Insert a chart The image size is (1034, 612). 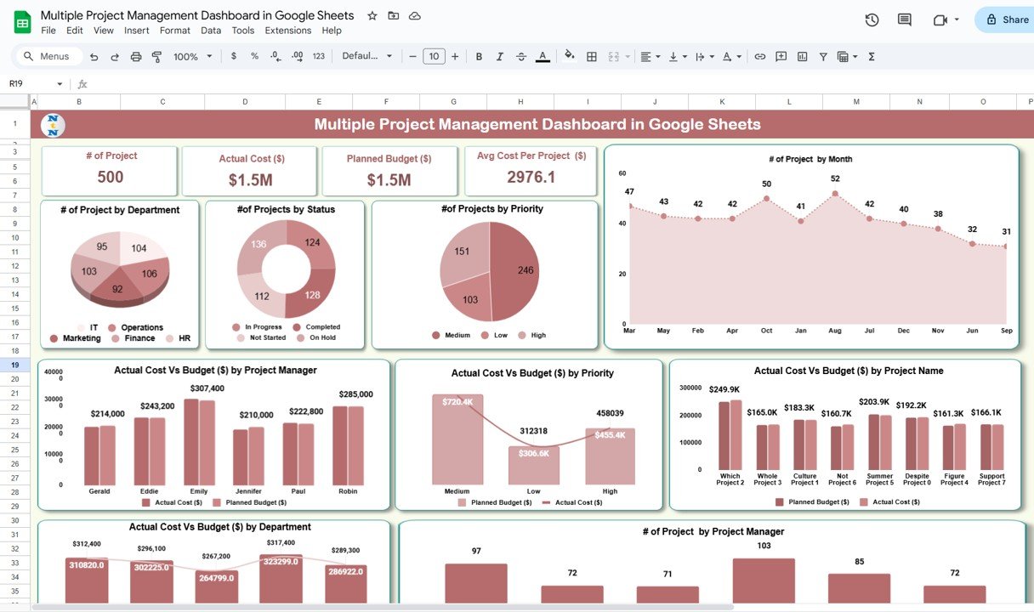click(x=803, y=57)
